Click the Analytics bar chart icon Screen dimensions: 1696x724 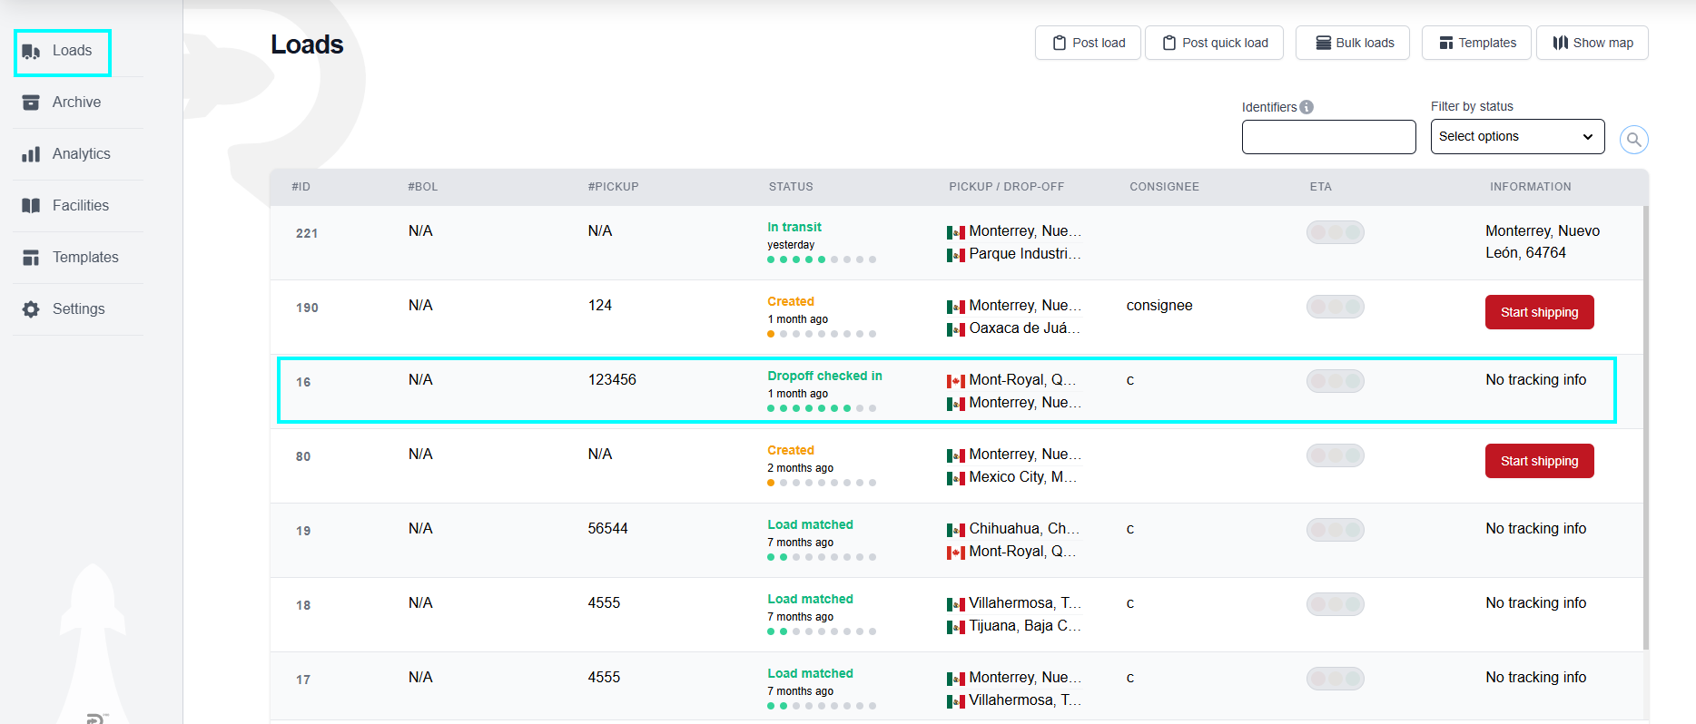click(31, 154)
